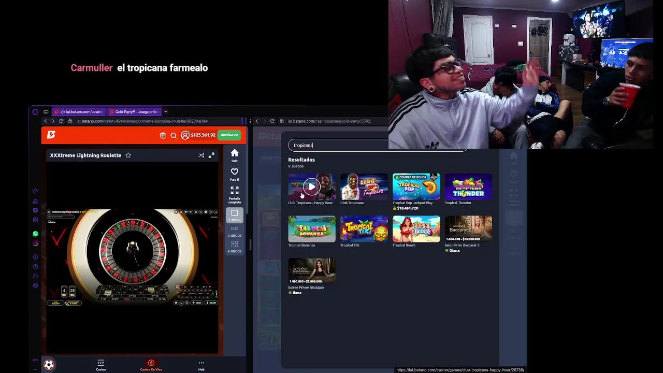Open the Tropical Bonanza game
Image resolution: width=663 pixels, height=373 pixels.
tap(311, 229)
